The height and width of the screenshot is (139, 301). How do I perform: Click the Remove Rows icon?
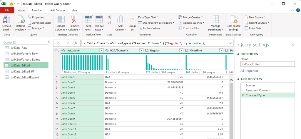click(99, 20)
